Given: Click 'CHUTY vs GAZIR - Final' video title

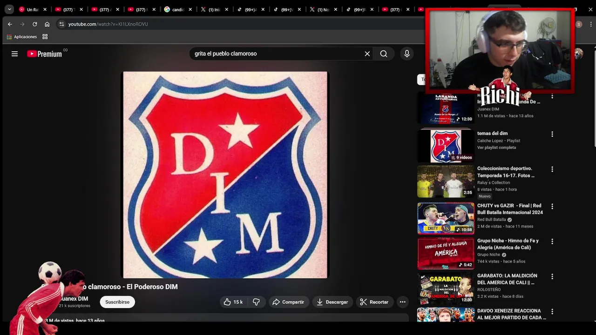Looking at the screenshot, I should click(x=510, y=209).
